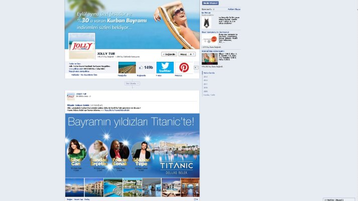Viewport: 358px width, 201px height.
Task: Click the Kurban Bayramı cover photo
Action: [x=132, y=24]
